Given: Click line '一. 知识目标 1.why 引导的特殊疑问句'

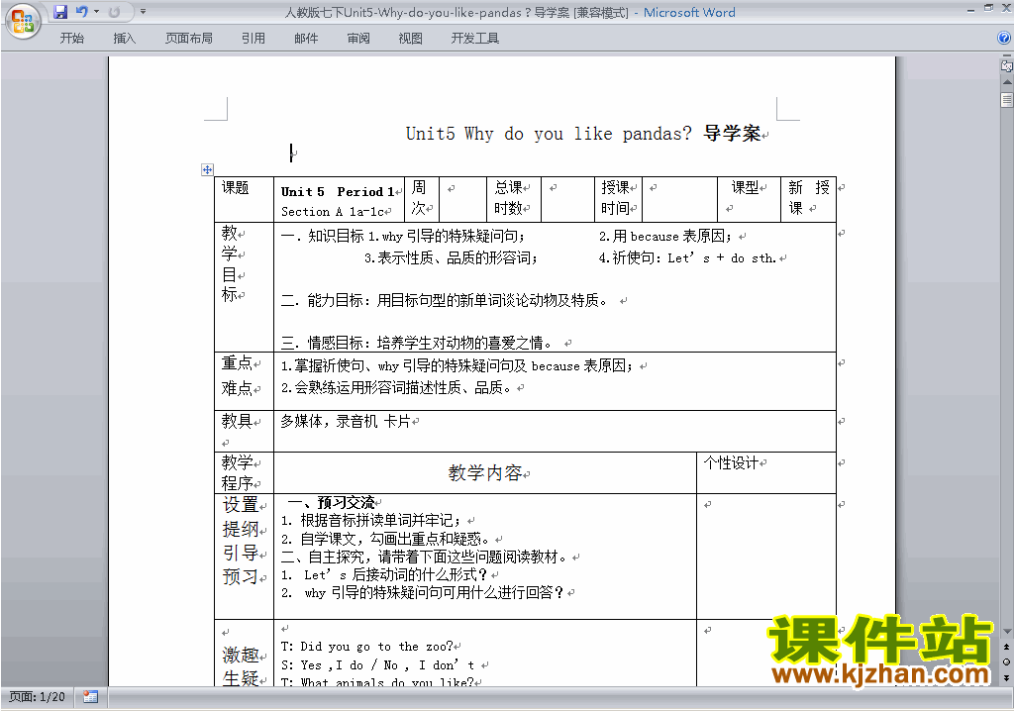Looking at the screenshot, I should click(x=402, y=236).
